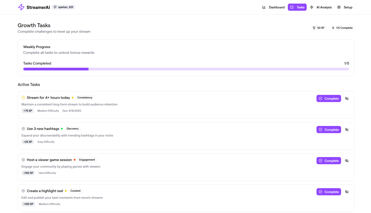Click the Twitch icon beside spartan_501
Viewport: 371px width, 213px height.
pyautogui.click(x=55, y=7)
